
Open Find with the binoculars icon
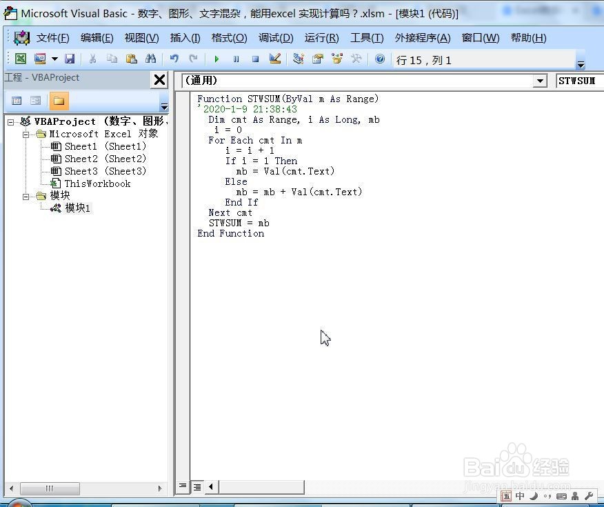click(150, 59)
